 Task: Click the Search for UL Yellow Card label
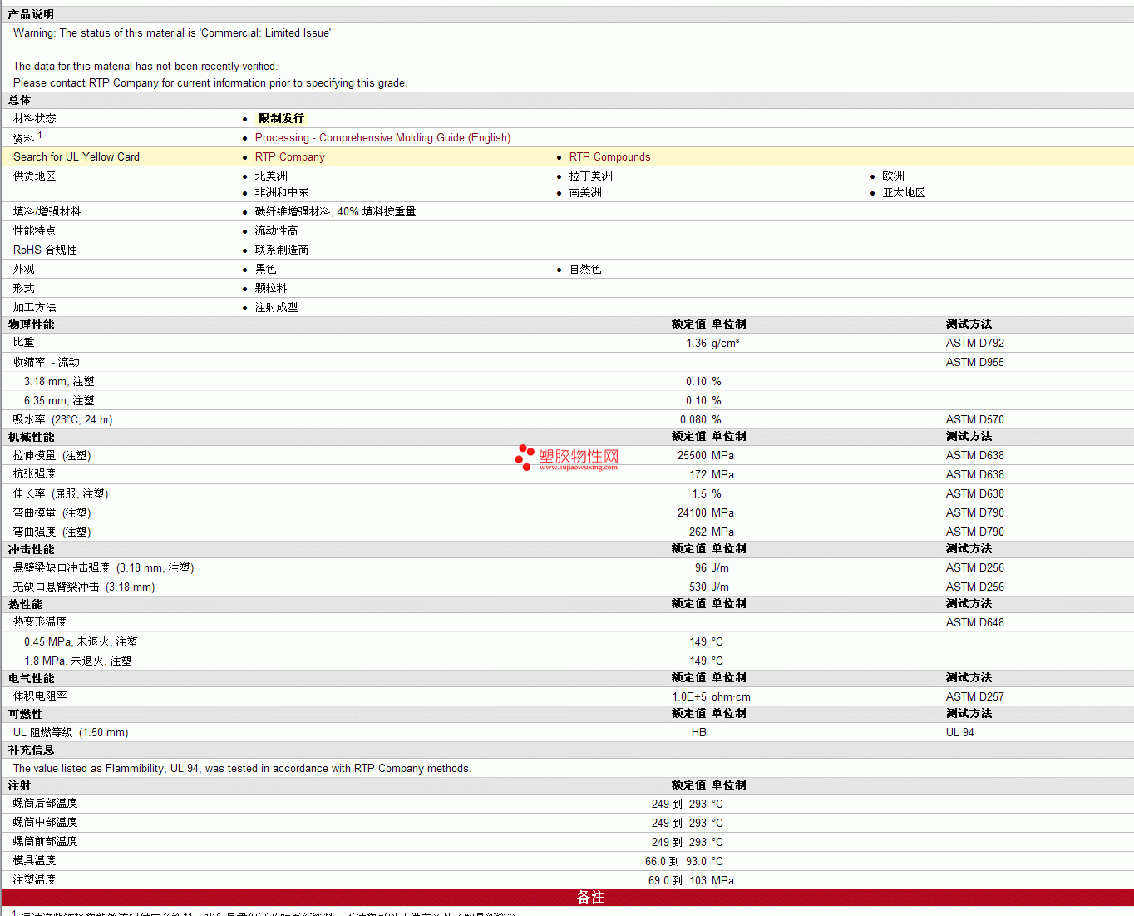point(76,157)
